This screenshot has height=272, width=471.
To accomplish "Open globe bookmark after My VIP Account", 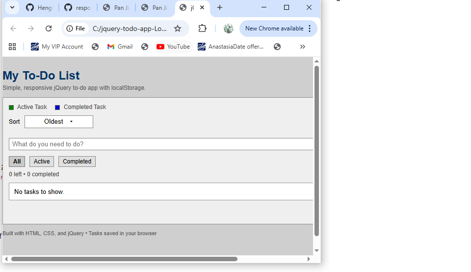I will coord(95,47).
